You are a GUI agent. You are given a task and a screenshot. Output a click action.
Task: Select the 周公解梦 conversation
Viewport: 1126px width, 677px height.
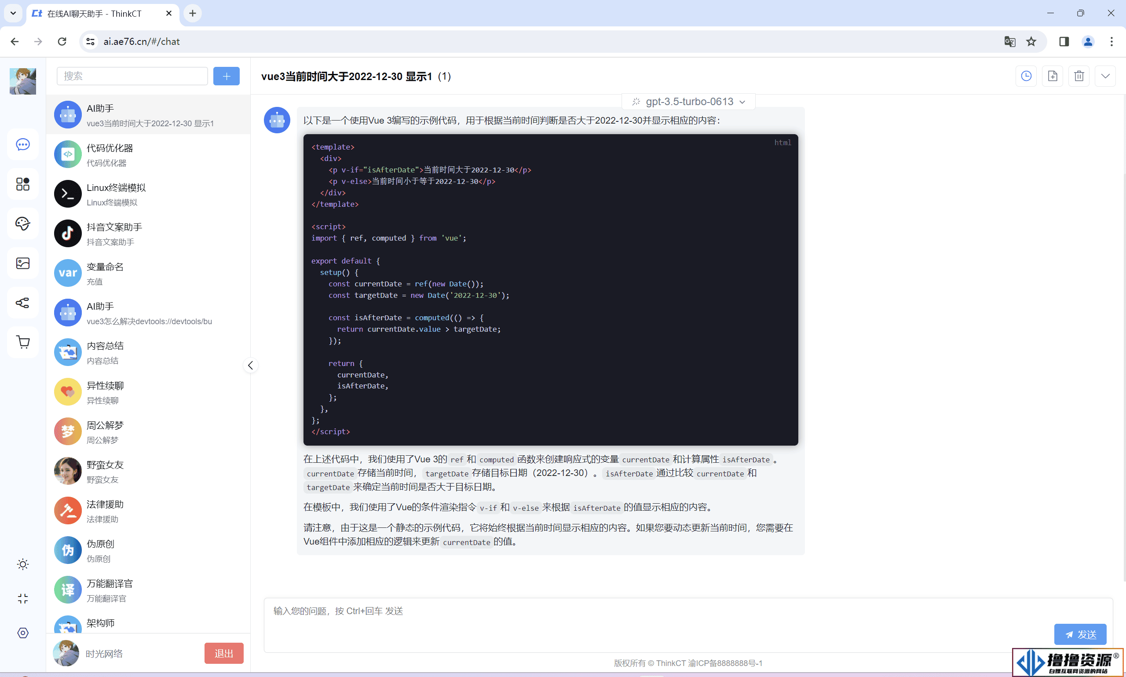tap(148, 432)
